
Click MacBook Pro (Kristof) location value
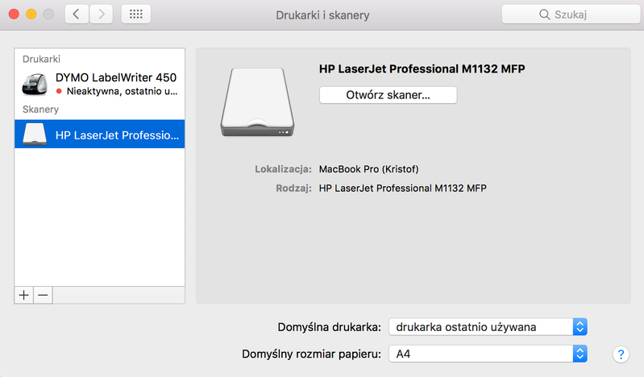point(369,169)
